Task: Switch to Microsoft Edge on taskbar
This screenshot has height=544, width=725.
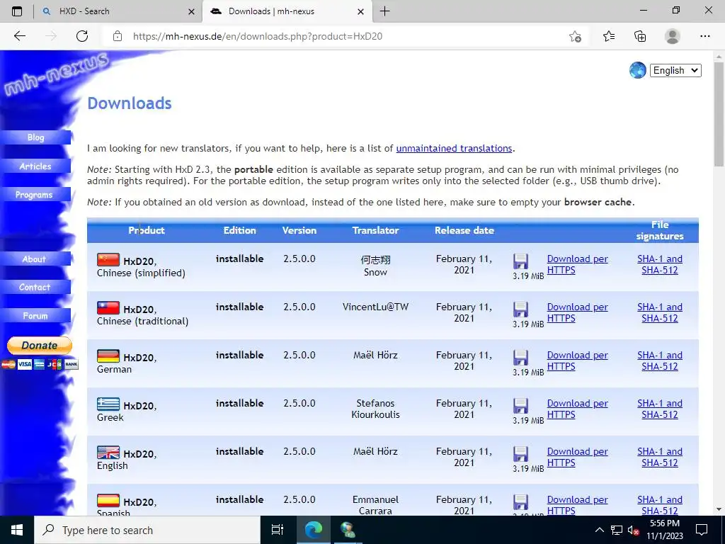Action: click(313, 530)
